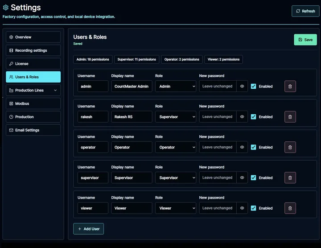The height and width of the screenshot is (248, 321).
Task: Toggle Enabled checkbox for rakesh user
Action: tap(253, 117)
